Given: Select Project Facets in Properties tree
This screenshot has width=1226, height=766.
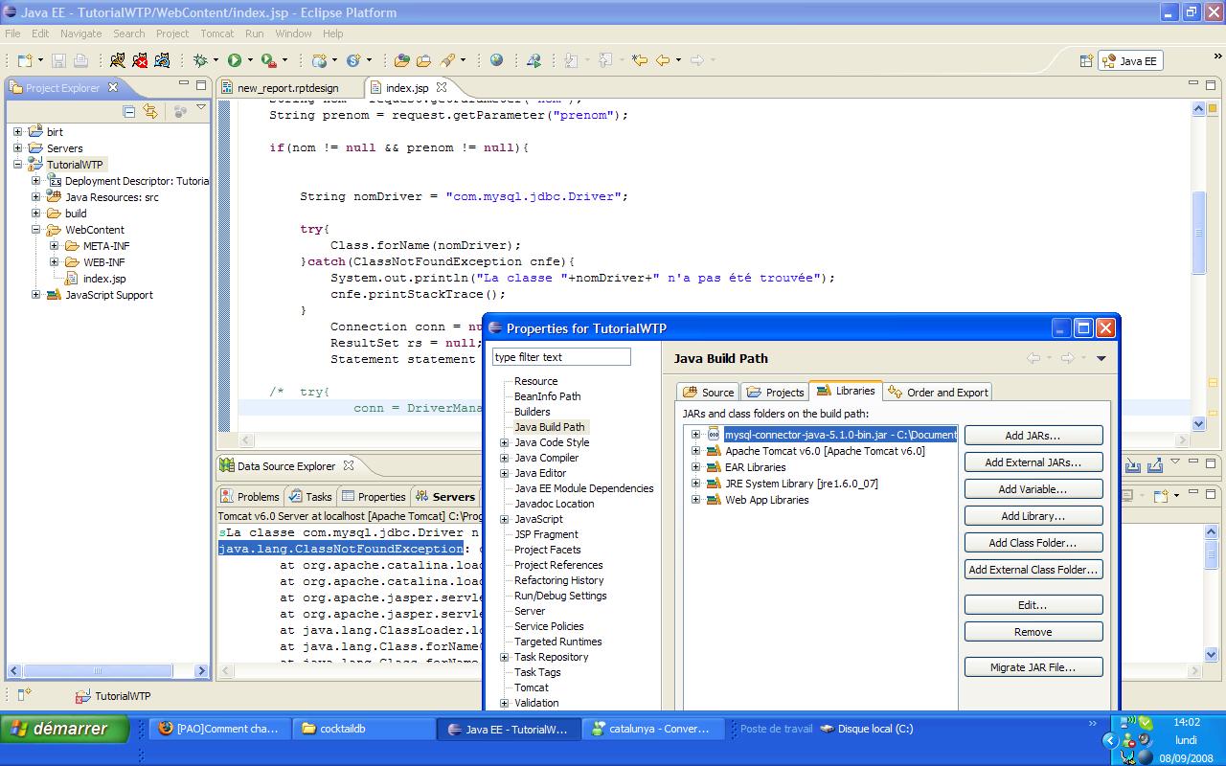Looking at the screenshot, I should click(547, 550).
